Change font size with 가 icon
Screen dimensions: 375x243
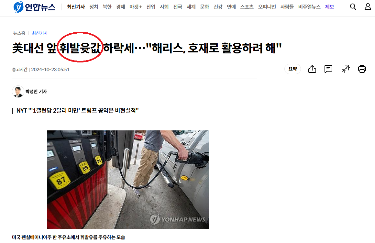346,69
